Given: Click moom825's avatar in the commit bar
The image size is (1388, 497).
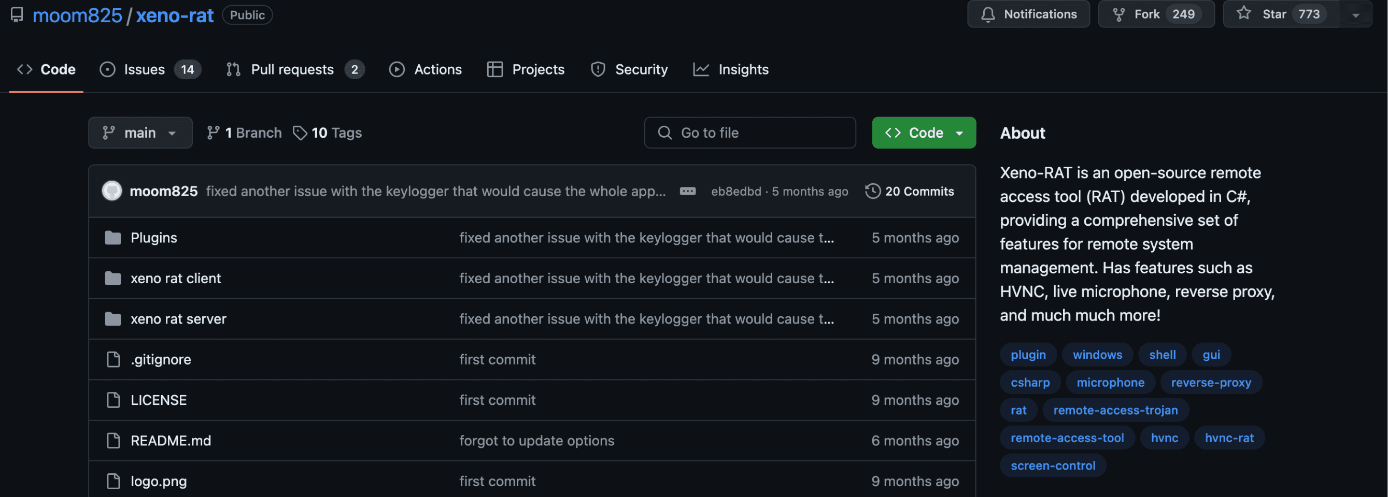Looking at the screenshot, I should [x=112, y=191].
